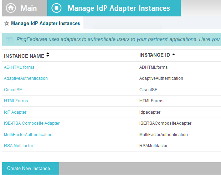Click the info icon in the teal banner
221x175 pixels.
[9, 40]
